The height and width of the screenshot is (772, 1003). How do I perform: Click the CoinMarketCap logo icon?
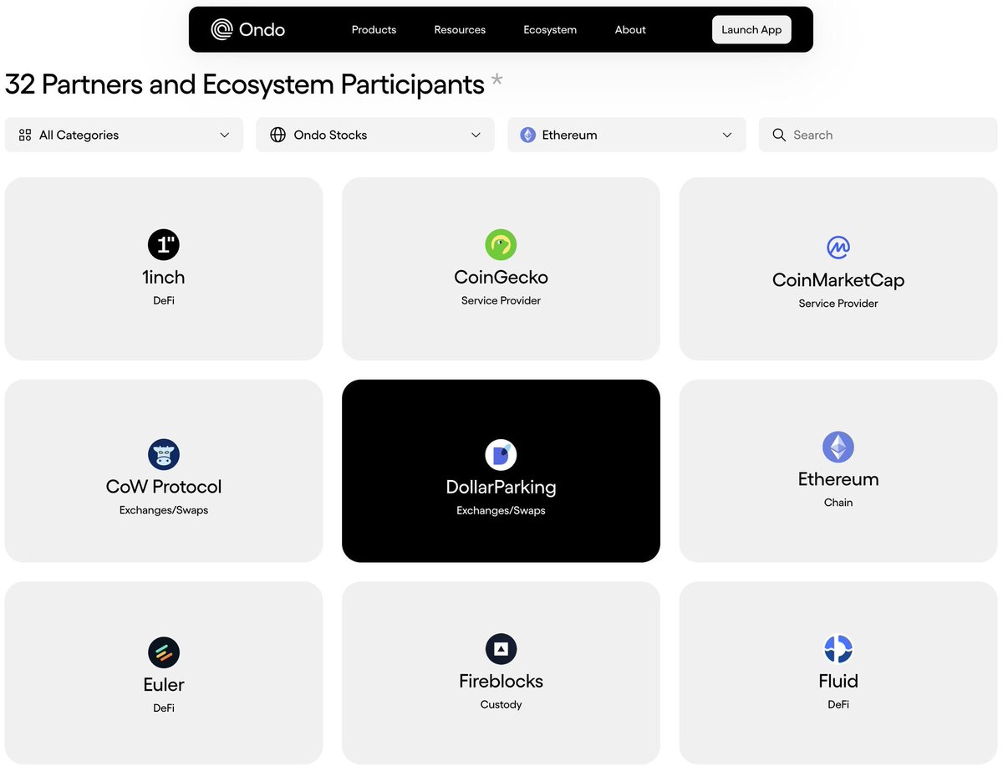click(838, 248)
